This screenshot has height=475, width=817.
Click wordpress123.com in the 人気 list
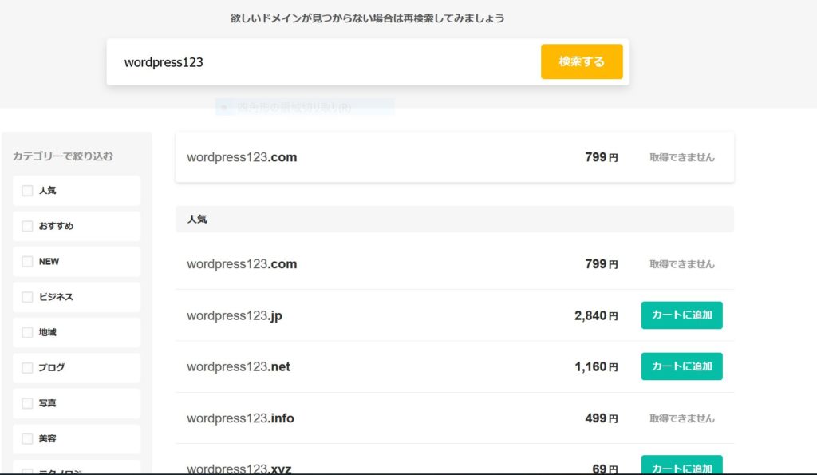pyautogui.click(x=242, y=264)
